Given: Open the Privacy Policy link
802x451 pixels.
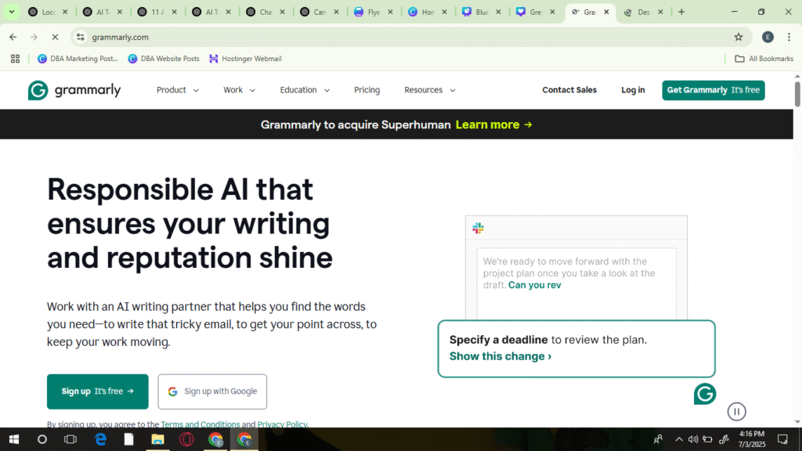Looking at the screenshot, I should pyautogui.click(x=282, y=424).
